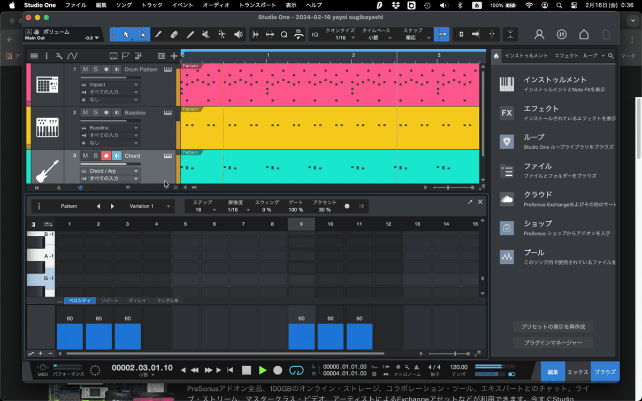Mute the Drum Pattern track
642x401 pixels.
coord(85,70)
